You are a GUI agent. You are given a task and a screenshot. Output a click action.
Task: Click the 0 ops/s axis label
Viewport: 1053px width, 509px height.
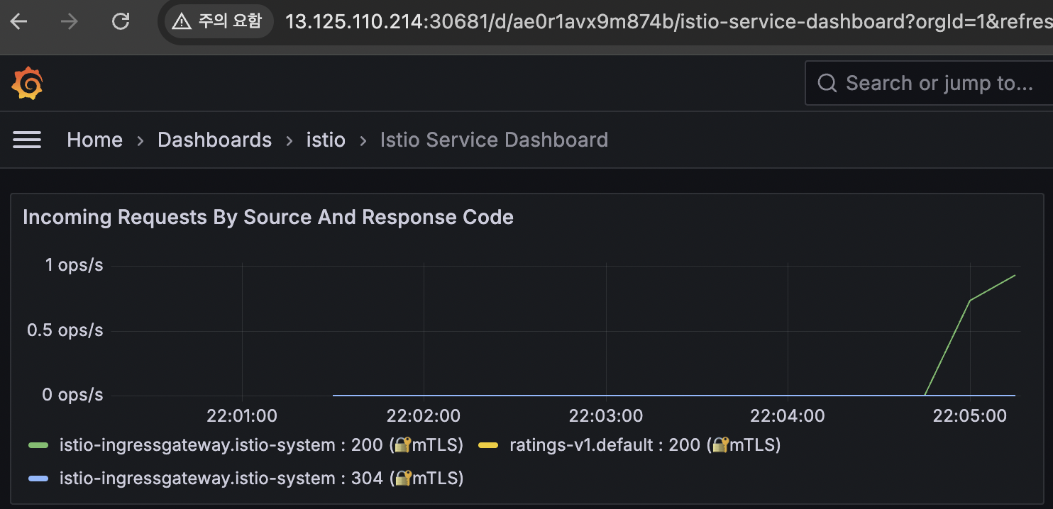(x=72, y=395)
